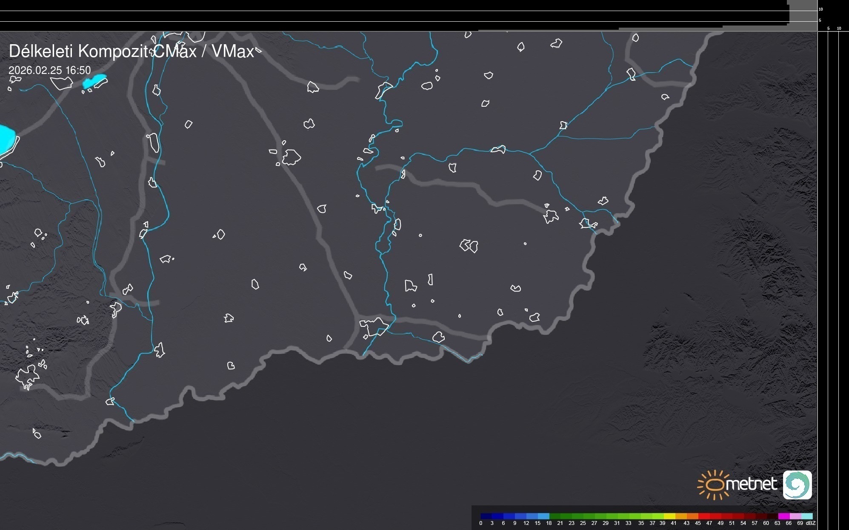849x530 pixels.
Task: Click the 5 label on top cross-section axis
Action: pos(820,20)
